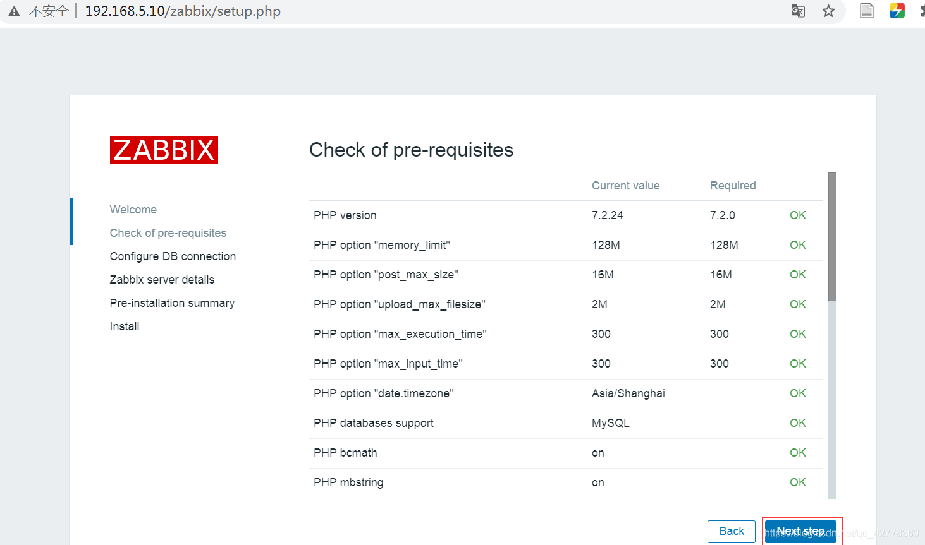Bookmark this page with the star icon
The image size is (925, 545).
coord(828,11)
